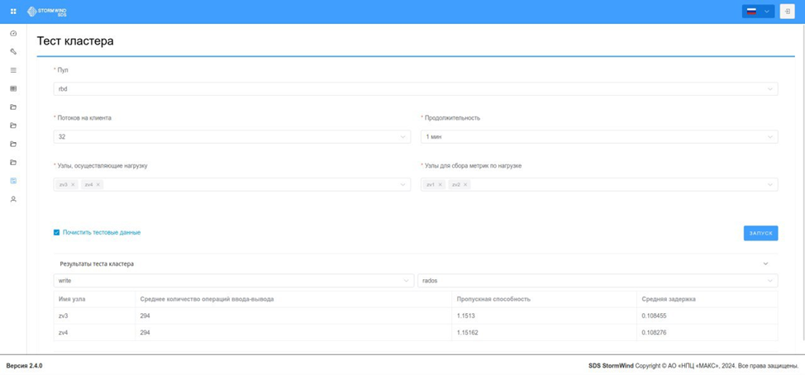The image size is (805, 375).
Task: Click the throughput value 1.1513
Action: pyautogui.click(x=465, y=316)
